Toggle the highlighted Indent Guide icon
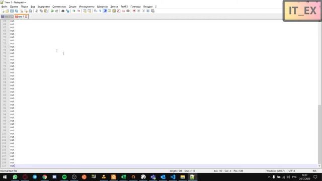This screenshot has width=322, height=181. pyautogui.click(x=105, y=11)
